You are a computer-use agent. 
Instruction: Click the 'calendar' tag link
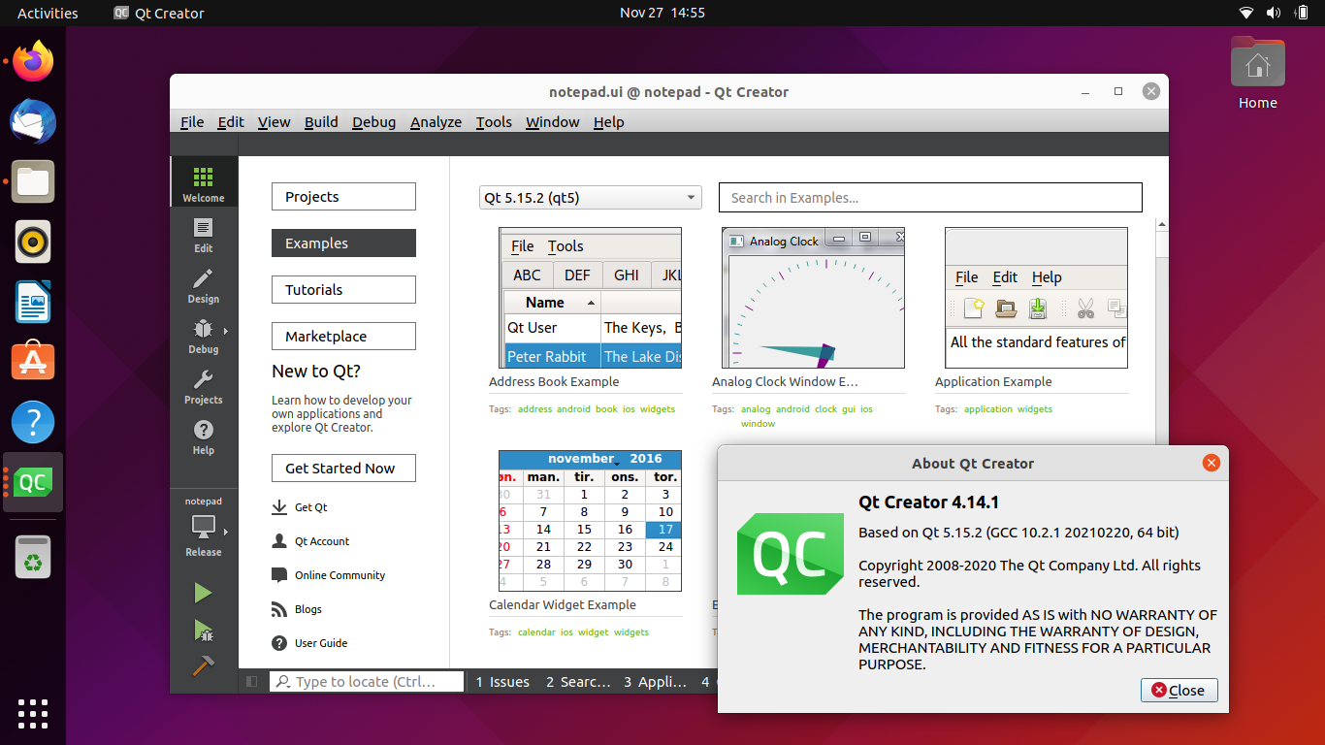[x=536, y=632]
